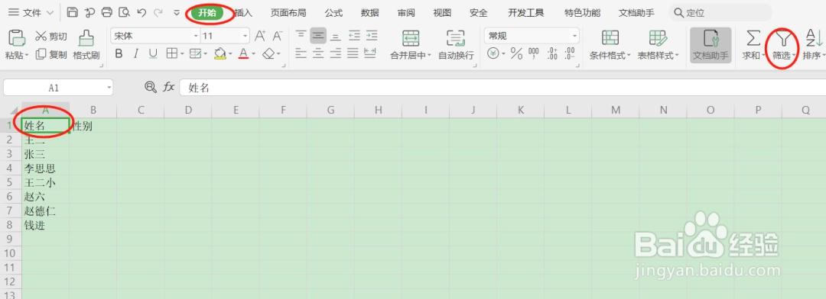The image size is (826, 299).
Task: Switch to Page Layout (页面布局) tab
Action: pos(288,13)
